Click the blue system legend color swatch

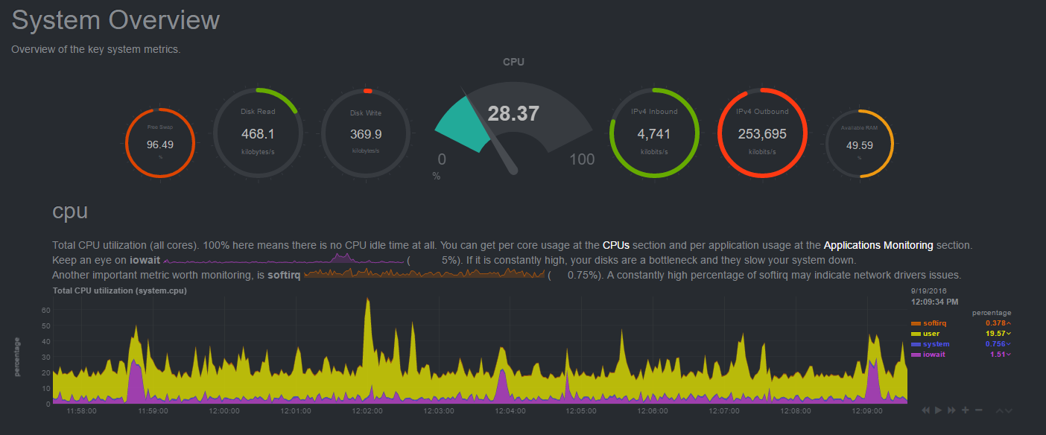pyautogui.click(x=916, y=344)
